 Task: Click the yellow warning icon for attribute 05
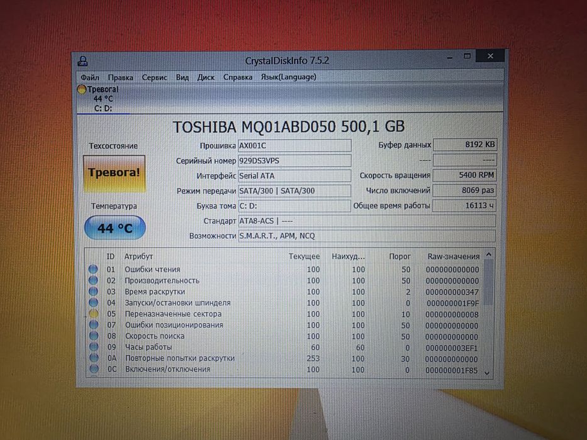[94, 313]
